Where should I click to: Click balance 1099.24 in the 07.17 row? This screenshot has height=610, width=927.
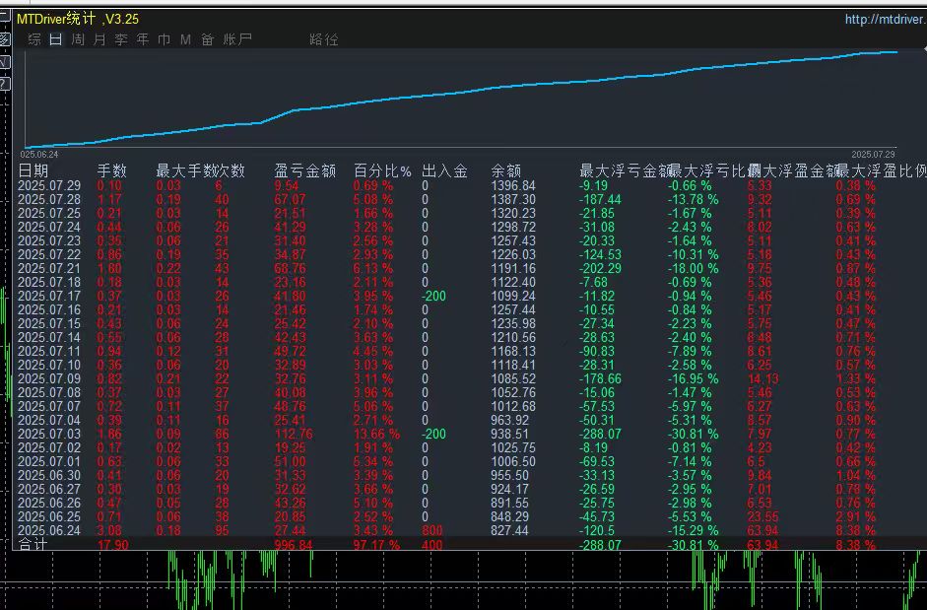tap(513, 296)
